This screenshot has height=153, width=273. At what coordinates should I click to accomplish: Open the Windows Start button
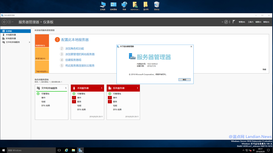click(3, 150)
